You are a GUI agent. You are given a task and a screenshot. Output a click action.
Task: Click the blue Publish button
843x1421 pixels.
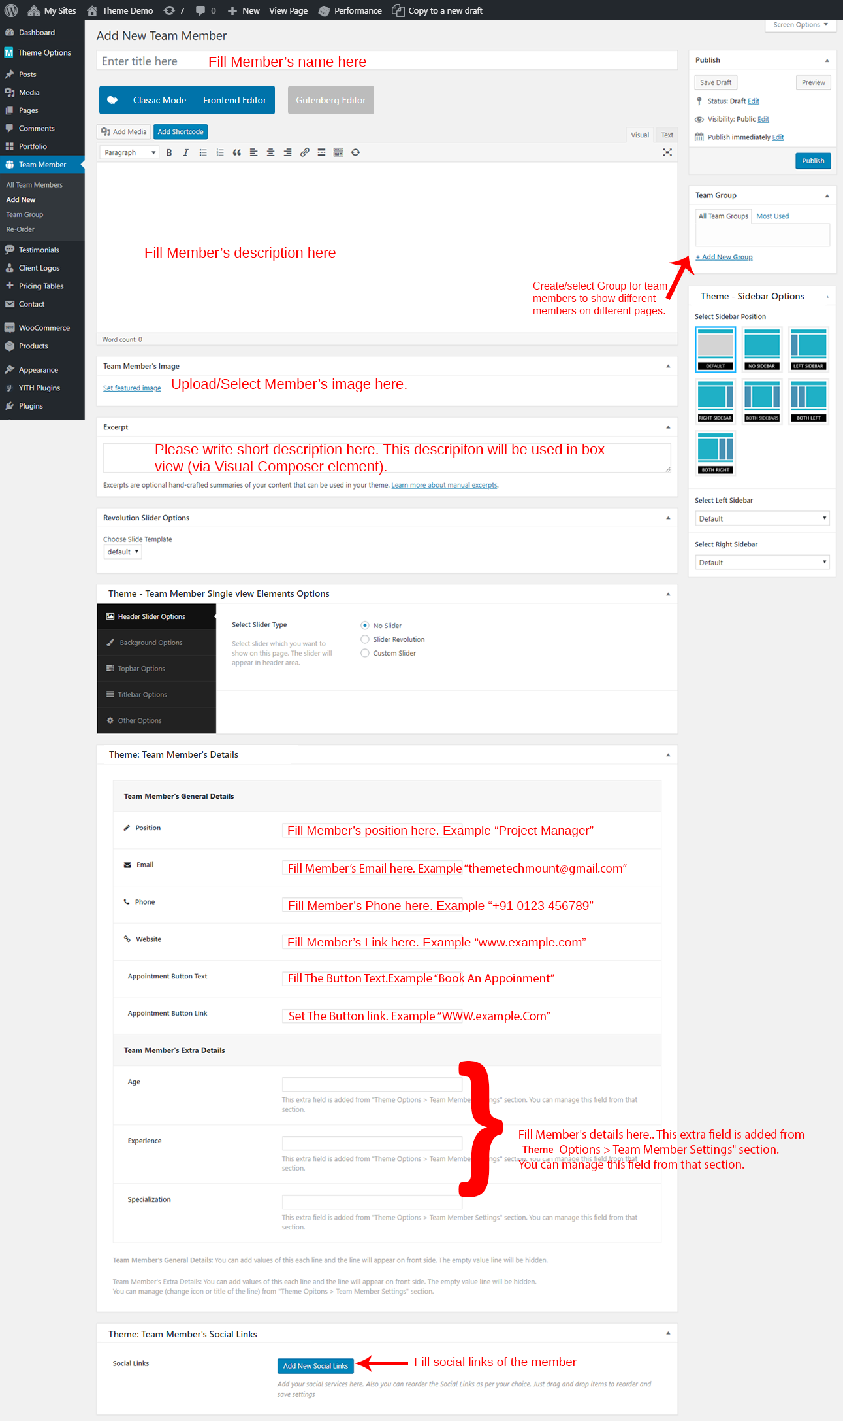[812, 161]
